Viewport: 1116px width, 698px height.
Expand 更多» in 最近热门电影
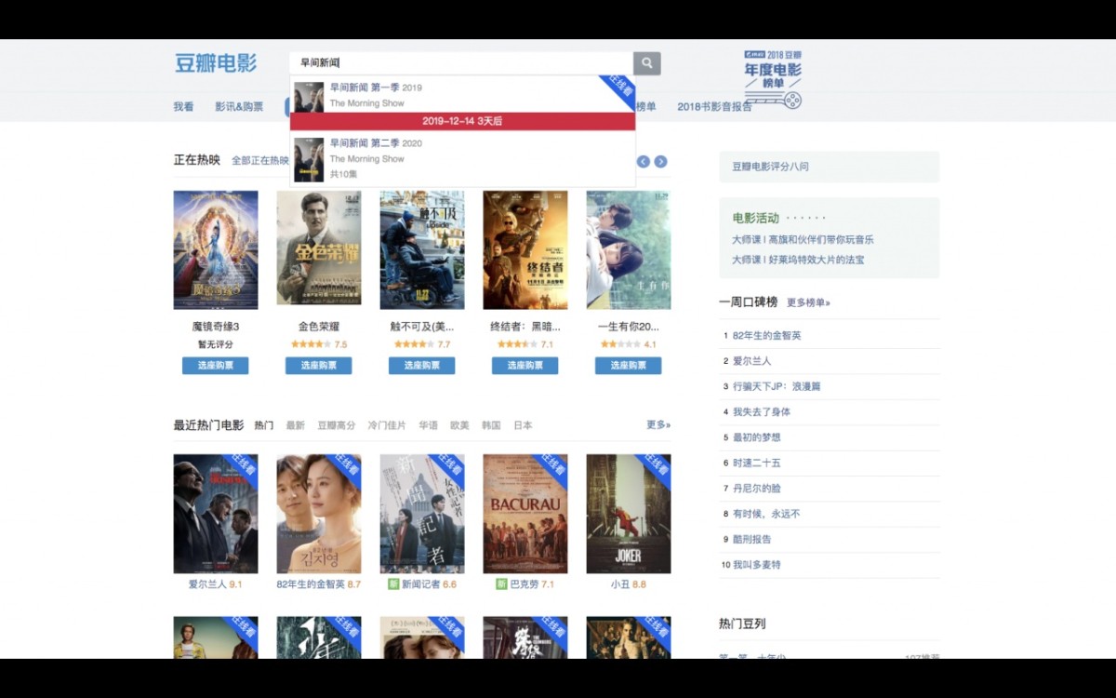[658, 425]
